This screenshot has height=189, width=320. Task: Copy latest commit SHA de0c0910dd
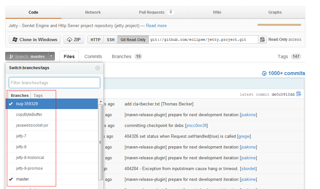click(299, 94)
